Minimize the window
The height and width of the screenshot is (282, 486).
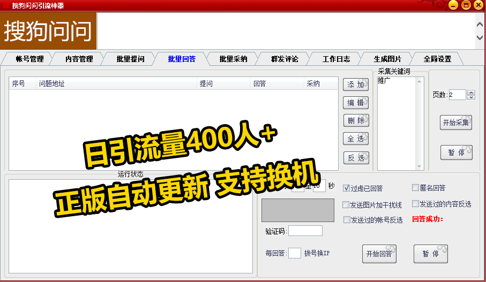pos(453,5)
